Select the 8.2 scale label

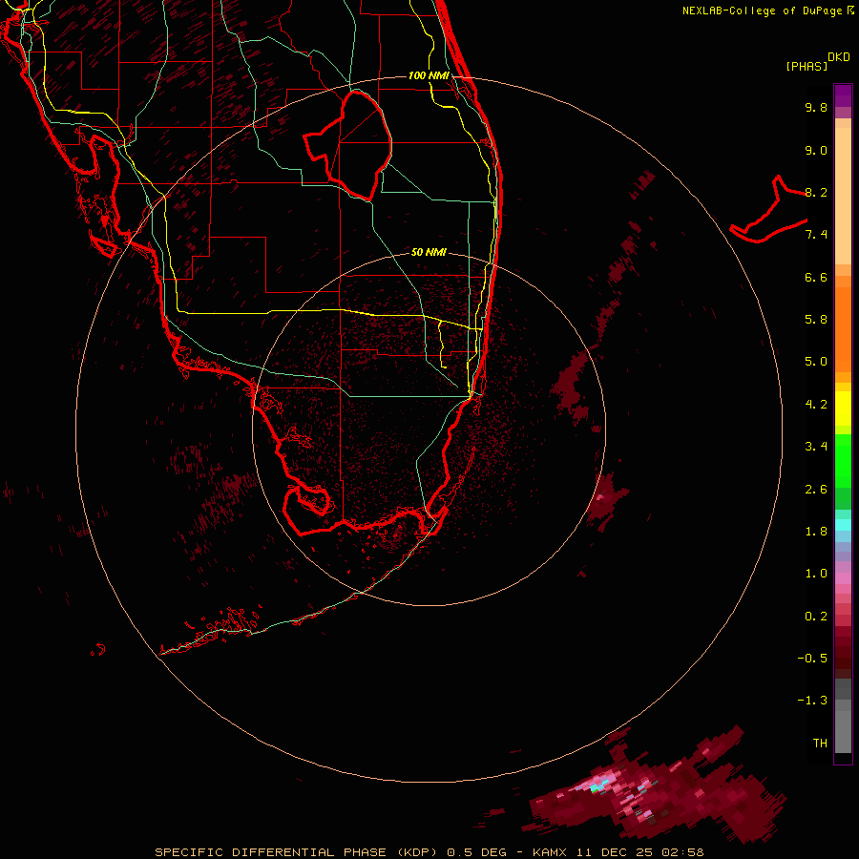point(816,192)
